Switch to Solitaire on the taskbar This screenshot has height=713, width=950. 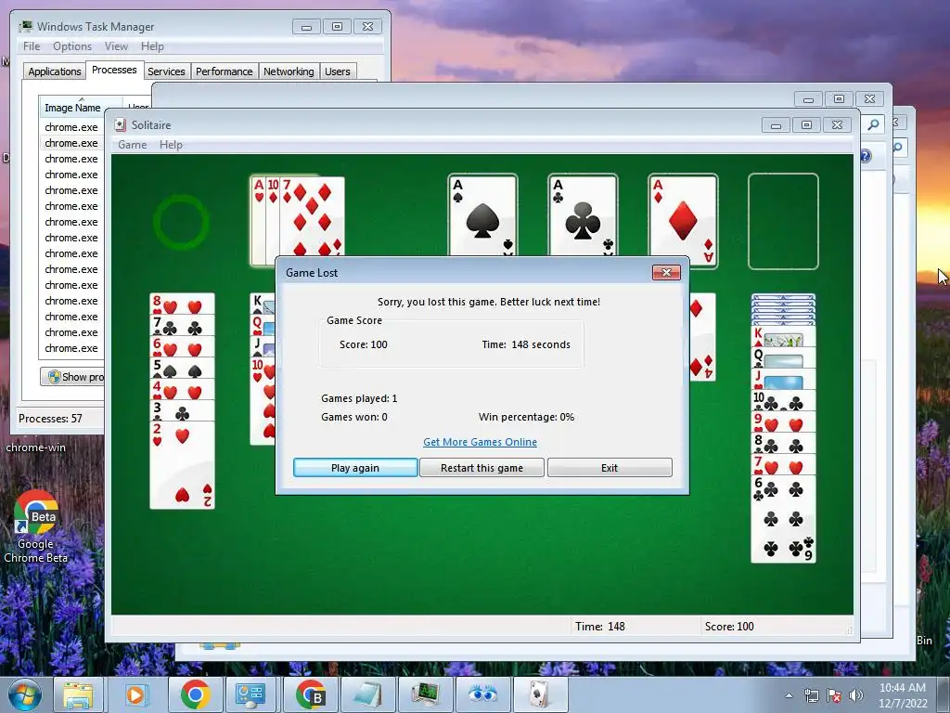(539, 694)
